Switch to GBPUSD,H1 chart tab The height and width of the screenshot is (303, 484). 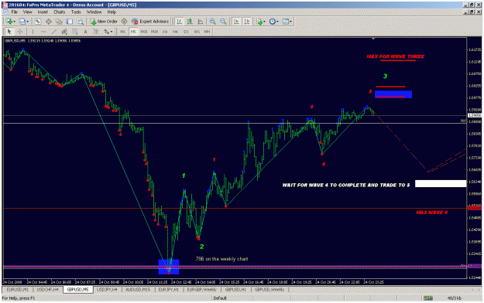235,290
